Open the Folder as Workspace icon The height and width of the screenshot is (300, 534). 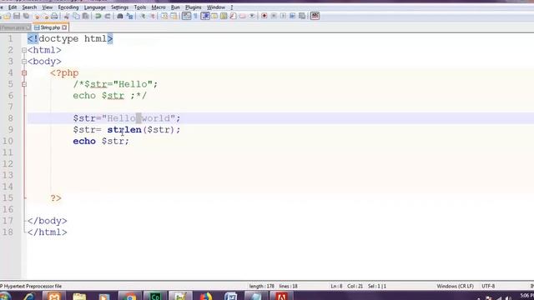[x=243, y=16]
